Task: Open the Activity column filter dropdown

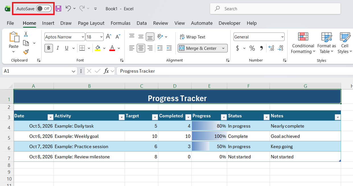Action: tap(122, 117)
